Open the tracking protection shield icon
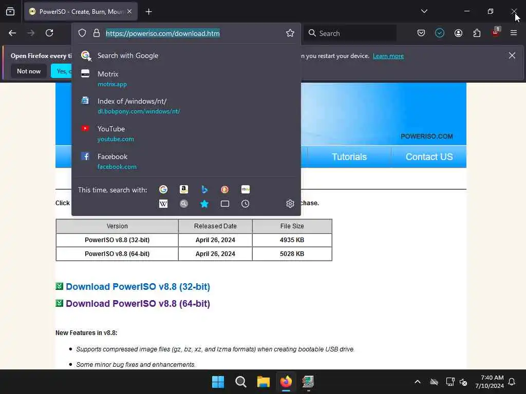 tap(82, 33)
